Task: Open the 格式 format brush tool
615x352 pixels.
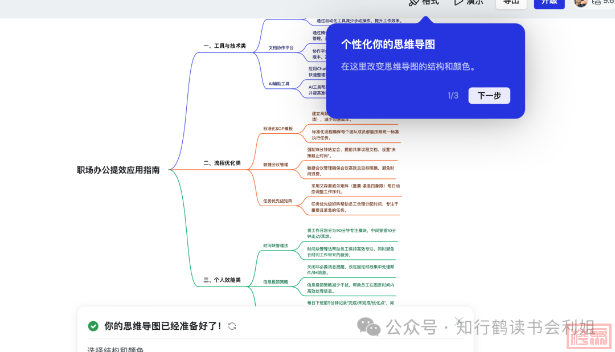Action: [x=424, y=2]
